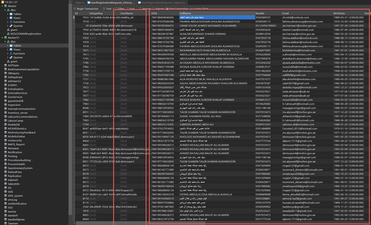Image resolution: width=371 pixels, height=225 pixels.
Task: Click the Absher database icon
Action: 5,6
